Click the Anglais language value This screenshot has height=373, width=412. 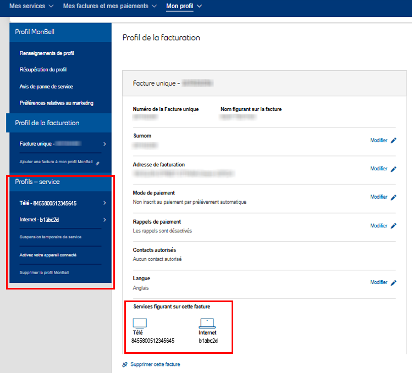coord(141,288)
